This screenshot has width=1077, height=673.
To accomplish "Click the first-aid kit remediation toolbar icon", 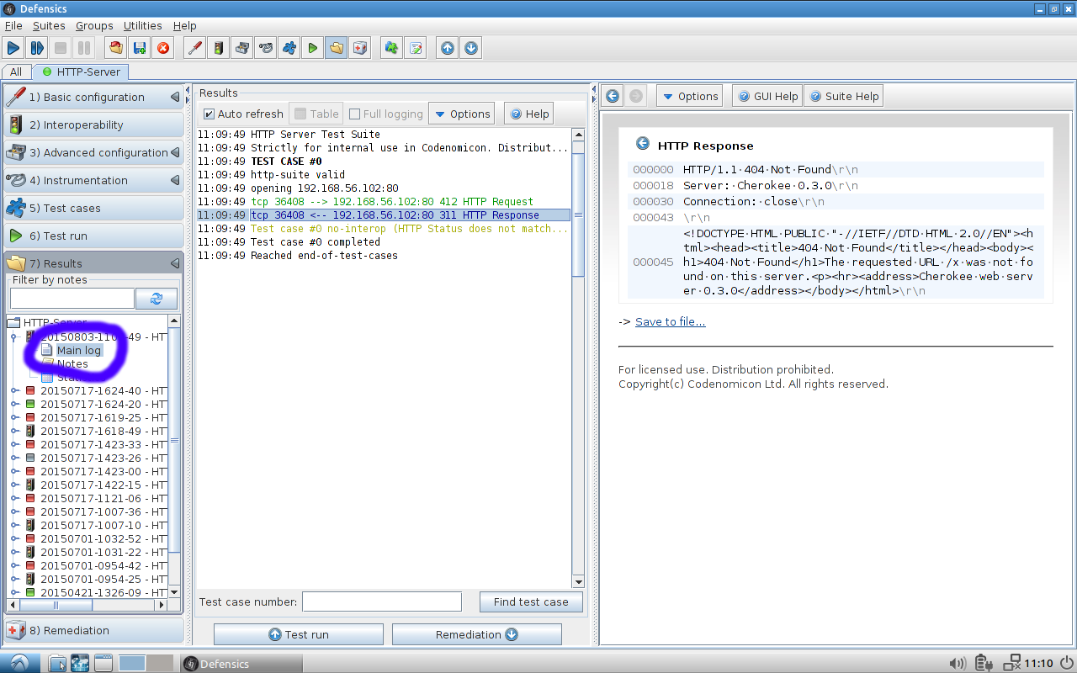I will click(359, 48).
